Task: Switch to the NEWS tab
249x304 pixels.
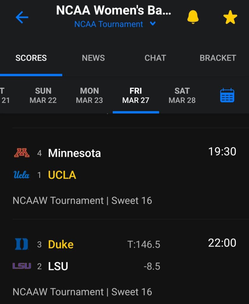Action: click(x=93, y=58)
